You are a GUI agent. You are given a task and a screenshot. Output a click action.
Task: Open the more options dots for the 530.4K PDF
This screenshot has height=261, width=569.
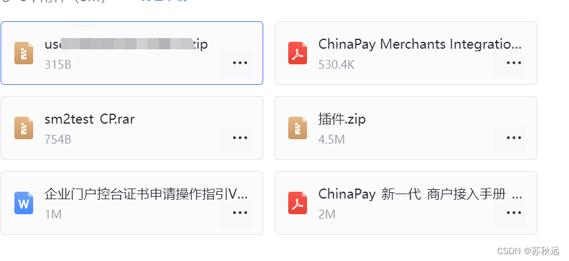[514, 62]
